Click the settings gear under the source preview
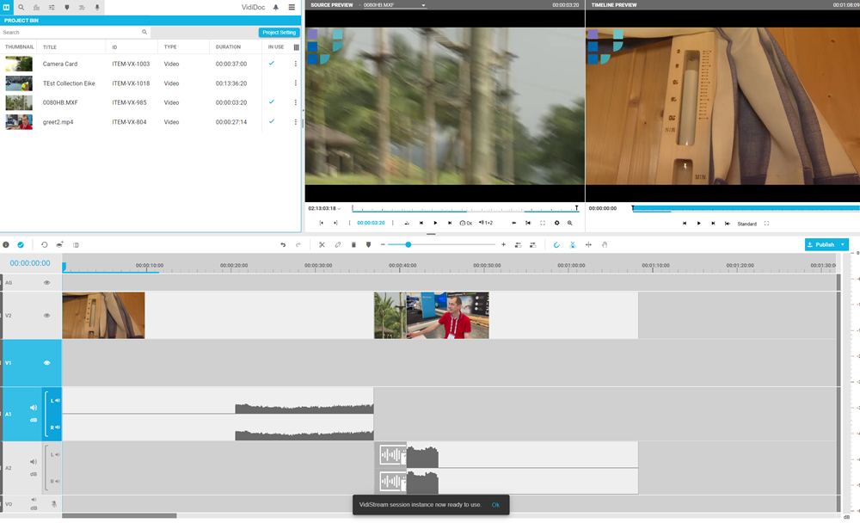860x523 pixels. 557,223
